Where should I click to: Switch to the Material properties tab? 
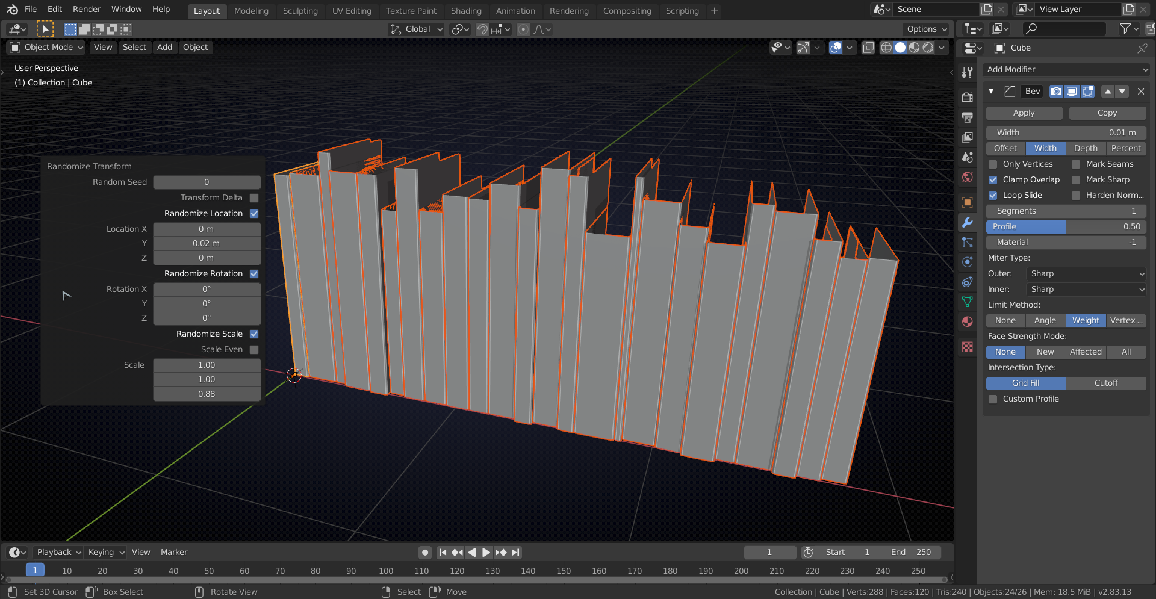click(968, 321)
